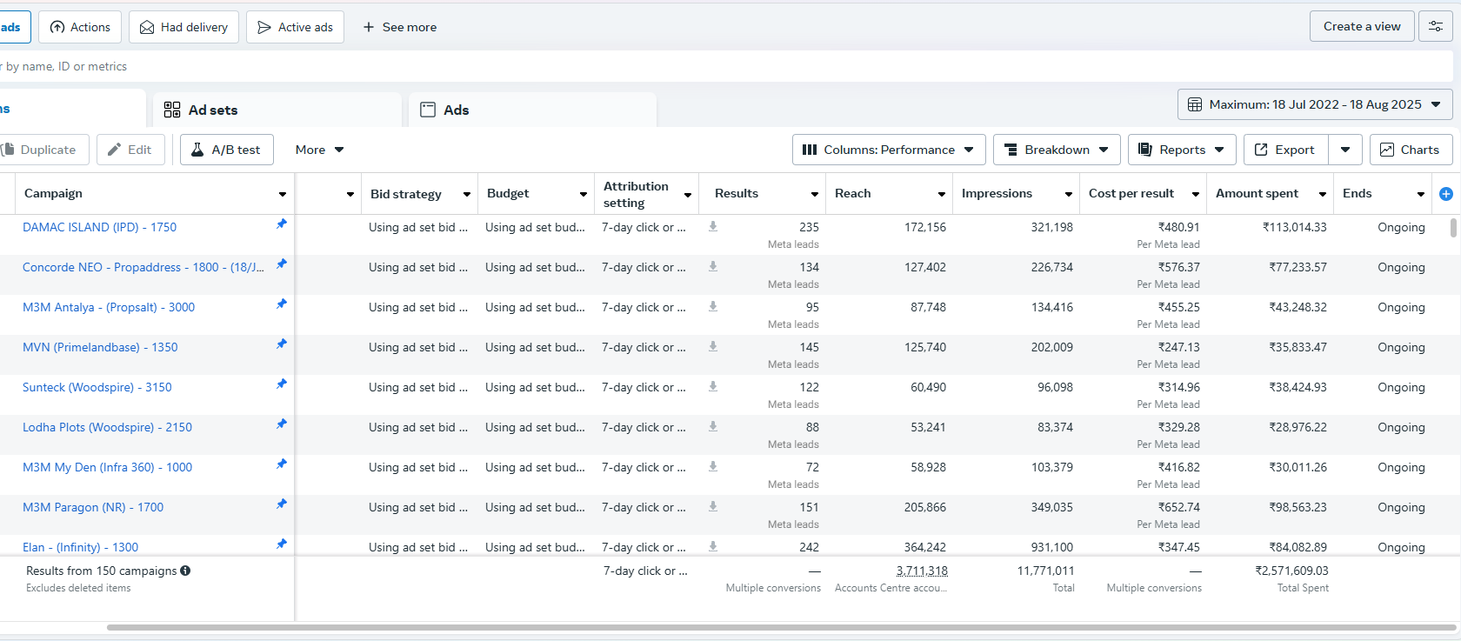Click download icon in M3M Antalya results
The height and width of the screenshot is (641, 1461).
point(713,306)
